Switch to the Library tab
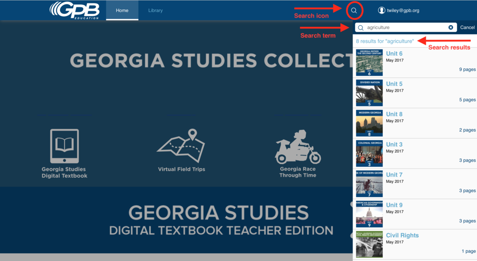Image resolution: width=477 pixels, height=261 pixels. [x=156, y=10]
